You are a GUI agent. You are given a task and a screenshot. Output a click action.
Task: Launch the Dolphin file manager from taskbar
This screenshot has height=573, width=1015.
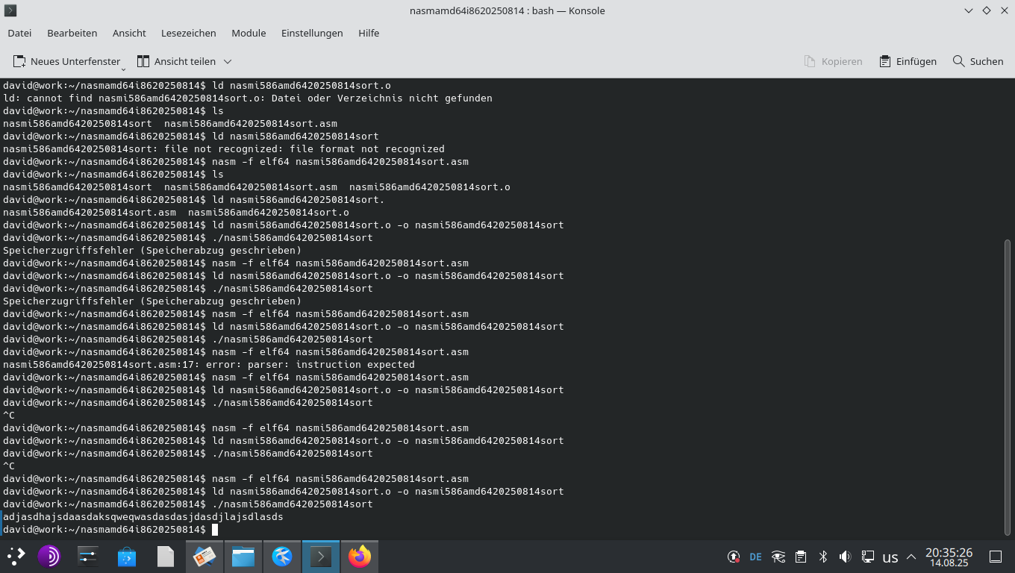coord(243,557)
